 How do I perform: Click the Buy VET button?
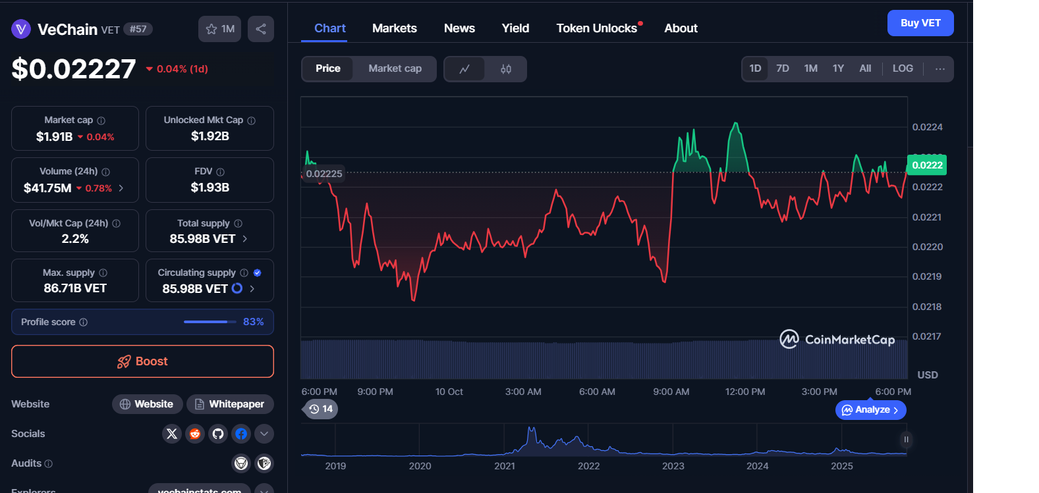[920, 23]
